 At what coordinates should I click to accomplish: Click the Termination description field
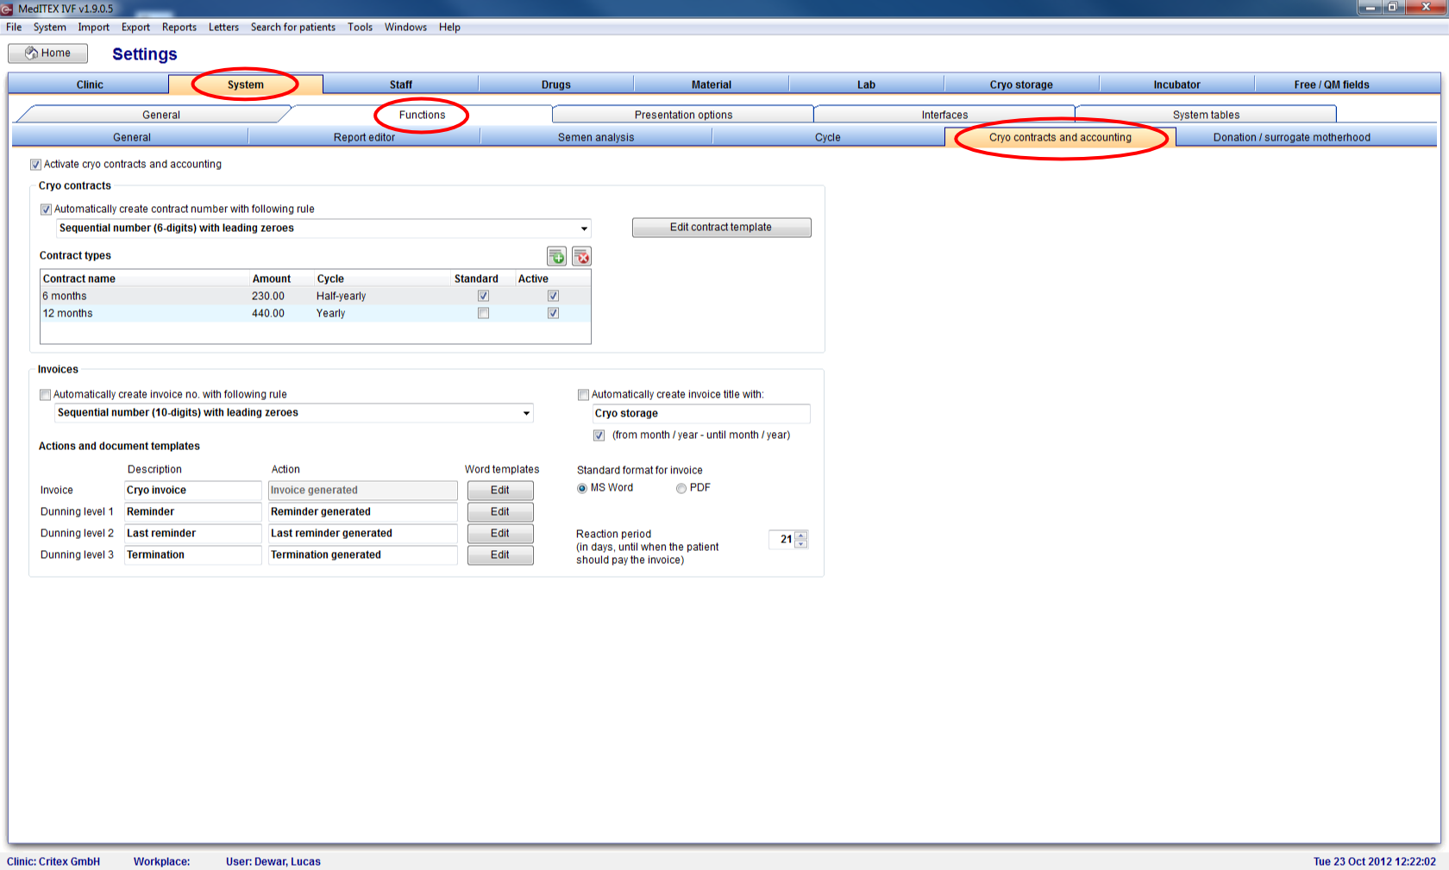tap(193, 555)
